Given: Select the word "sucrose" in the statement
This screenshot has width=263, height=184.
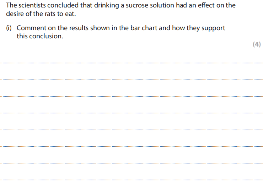Looking at the screenshot, I should (143, 6).
